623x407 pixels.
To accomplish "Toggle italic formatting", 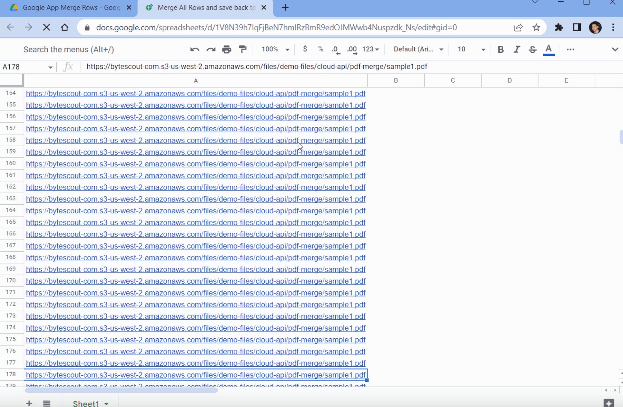I will coord(517,49).
